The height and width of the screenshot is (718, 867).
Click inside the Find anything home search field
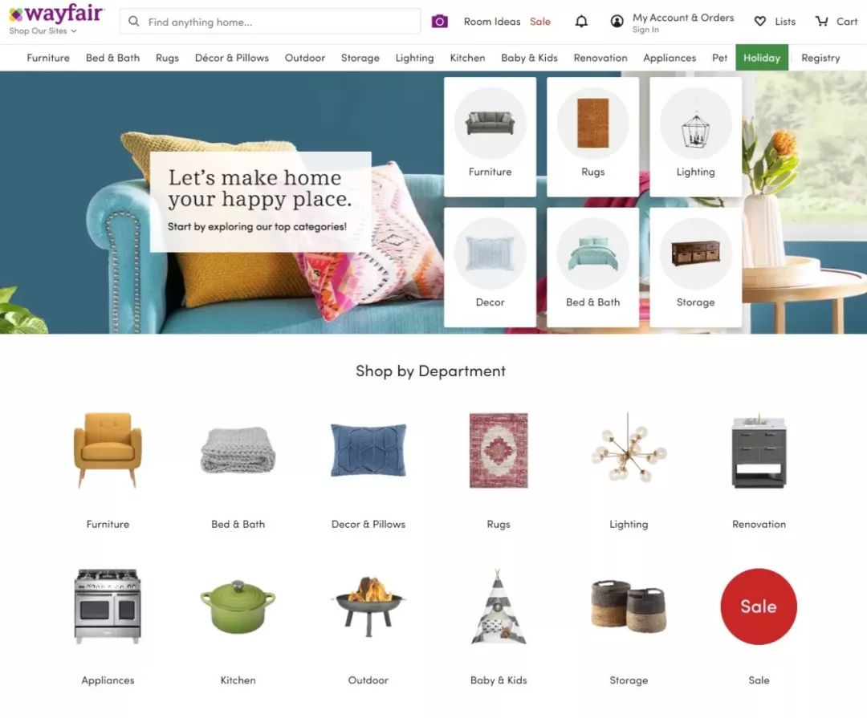click(270, 22)
